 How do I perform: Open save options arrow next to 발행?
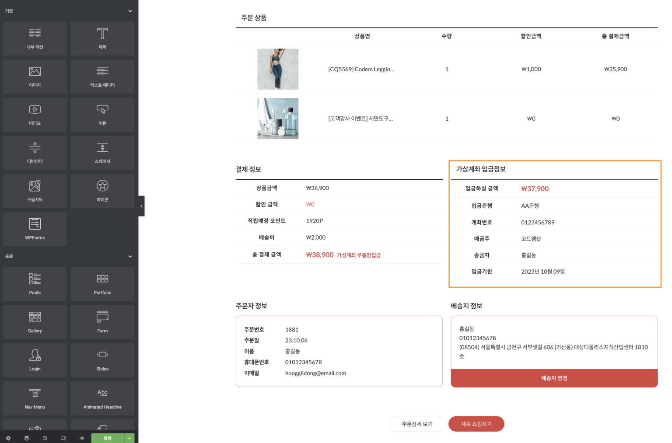click(129, 438)
